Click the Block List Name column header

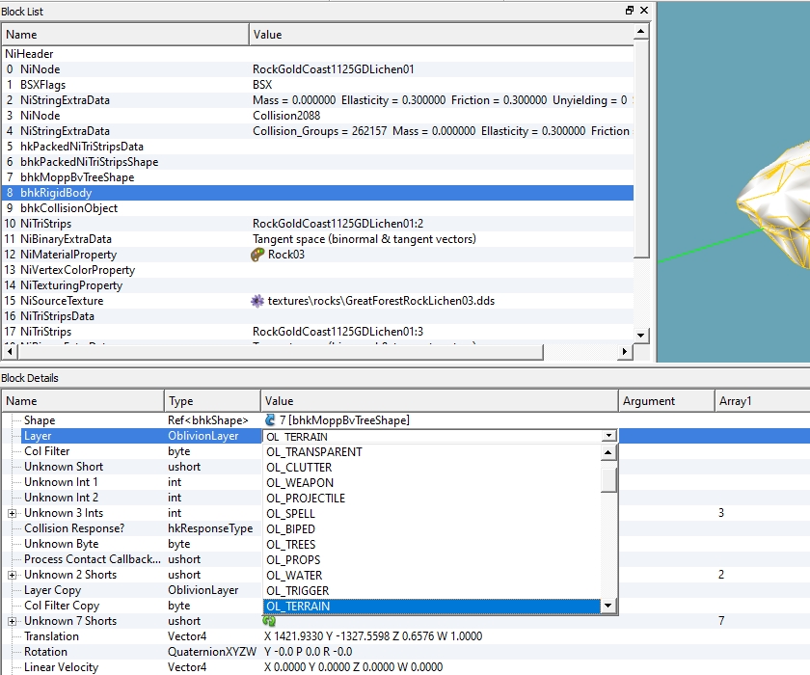tap(125, 35)
